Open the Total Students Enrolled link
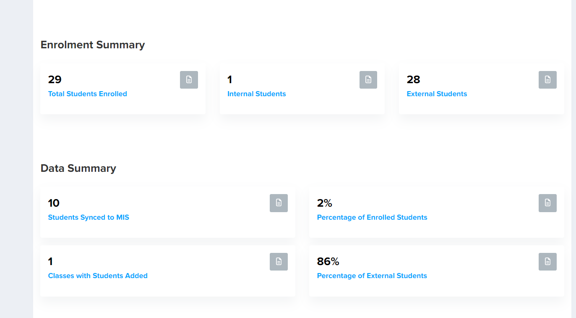Viewport: 576px width, 318px height. click(88, 94)
